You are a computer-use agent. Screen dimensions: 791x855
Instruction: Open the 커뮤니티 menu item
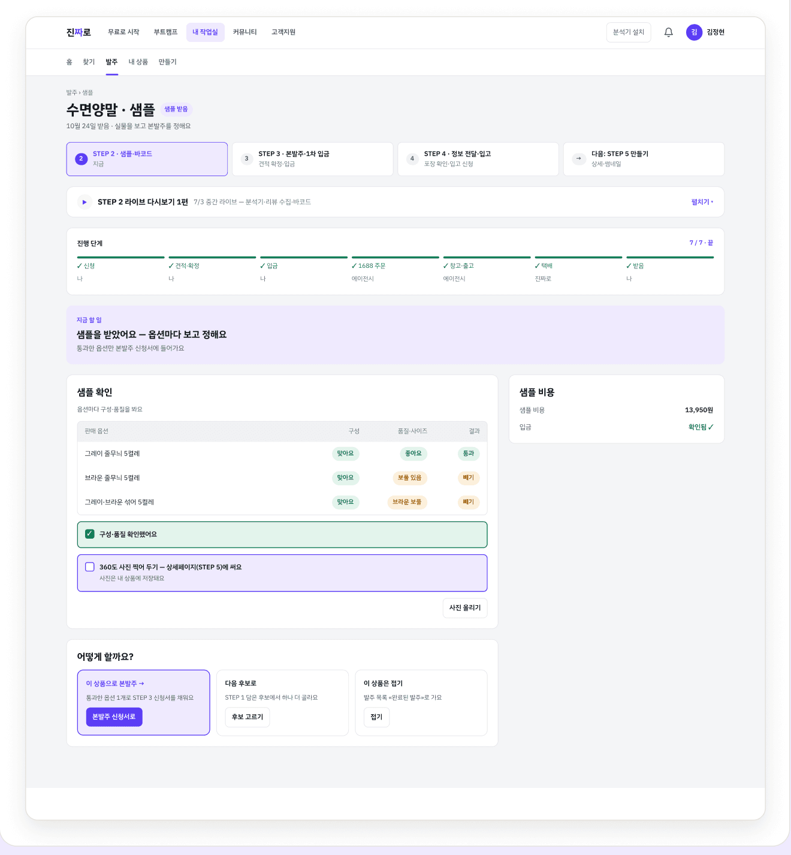click(x=244, y=32)
